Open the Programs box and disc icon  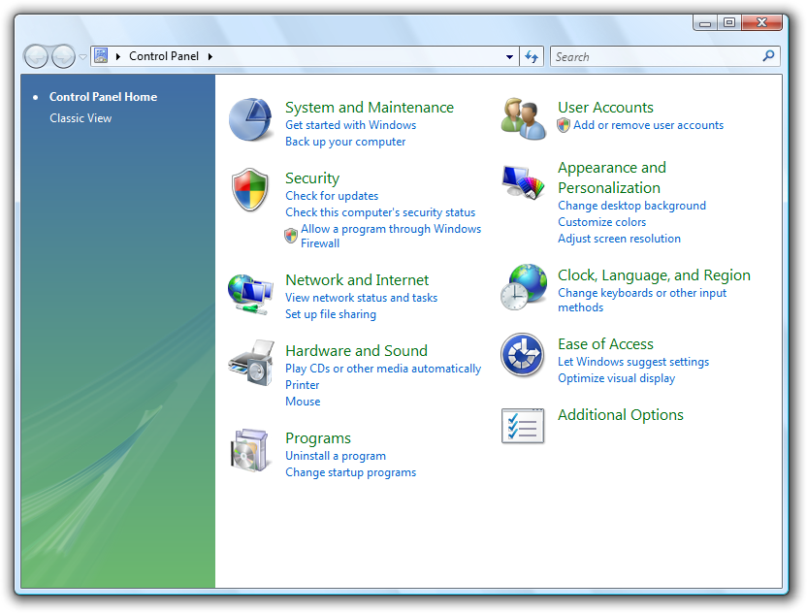tap(250, 451)
